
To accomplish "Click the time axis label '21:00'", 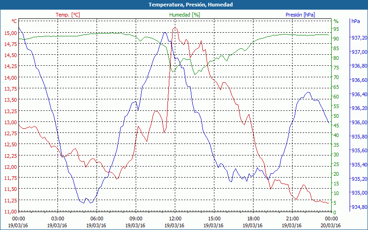I will tap(293, 218).
